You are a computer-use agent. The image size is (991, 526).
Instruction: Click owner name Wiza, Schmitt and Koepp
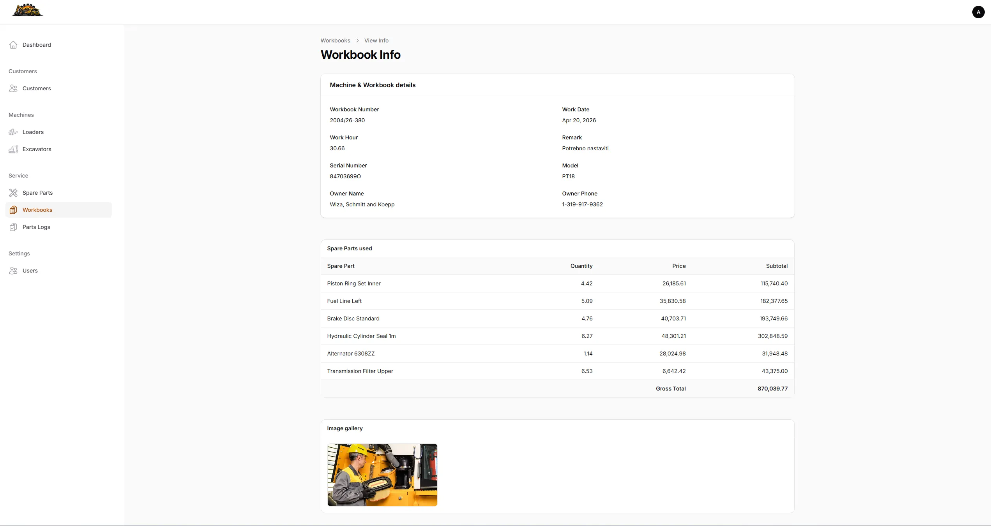coord(362,204)
